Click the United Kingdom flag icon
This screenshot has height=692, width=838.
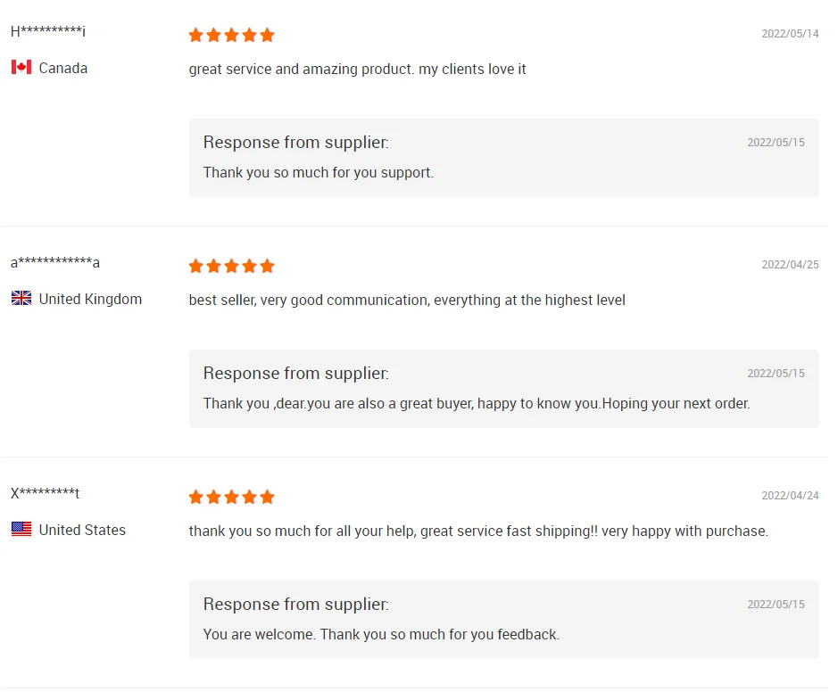point(21,299)
